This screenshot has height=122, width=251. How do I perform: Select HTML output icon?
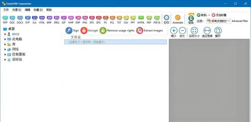(42, 20)
